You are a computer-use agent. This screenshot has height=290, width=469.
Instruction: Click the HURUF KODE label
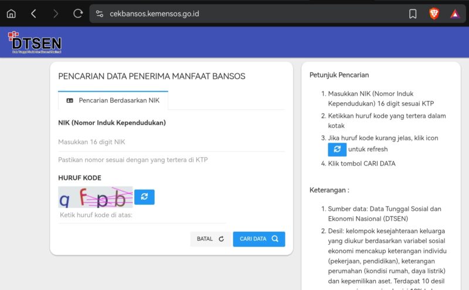[x=80, y=178]
